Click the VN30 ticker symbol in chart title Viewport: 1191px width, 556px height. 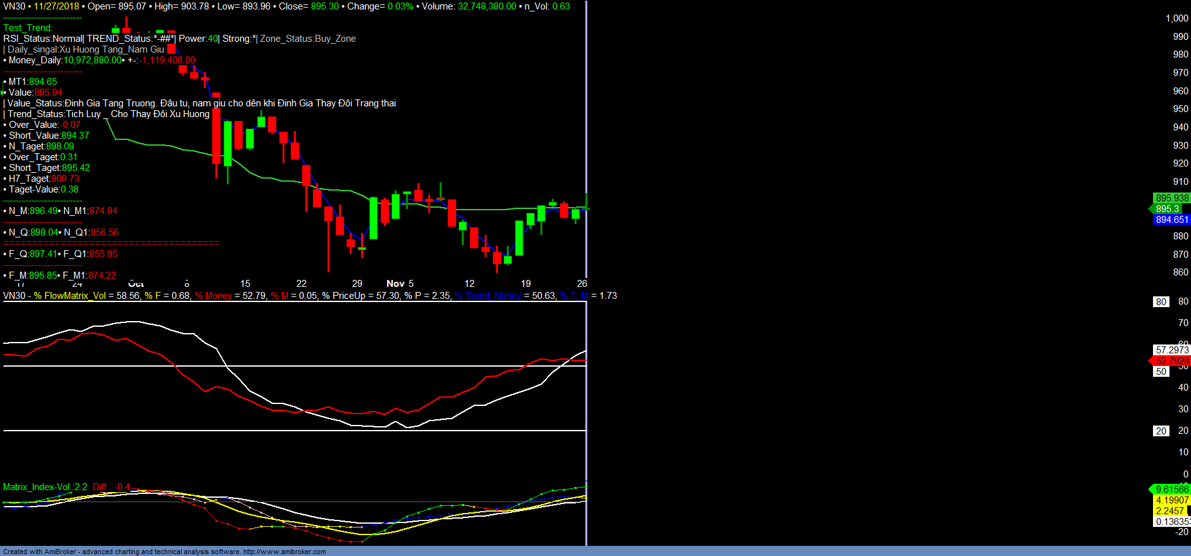[14, 6]
